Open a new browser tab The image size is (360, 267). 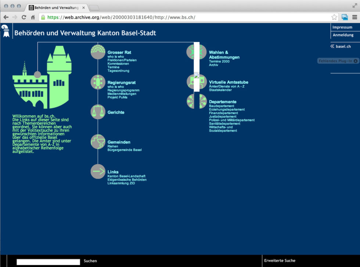tap(94, 8)
